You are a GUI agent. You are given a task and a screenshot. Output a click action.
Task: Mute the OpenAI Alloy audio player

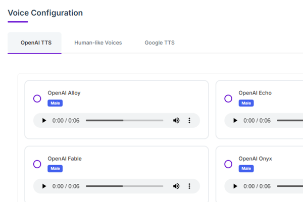pos(176,121)
